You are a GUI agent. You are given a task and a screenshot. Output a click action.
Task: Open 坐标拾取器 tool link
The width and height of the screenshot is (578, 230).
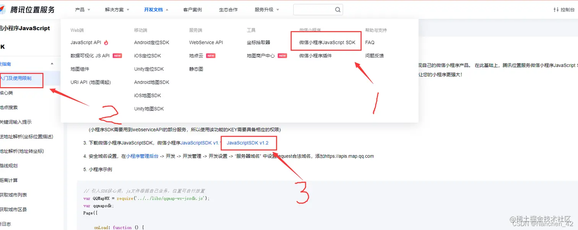click(x=259, y=42)
